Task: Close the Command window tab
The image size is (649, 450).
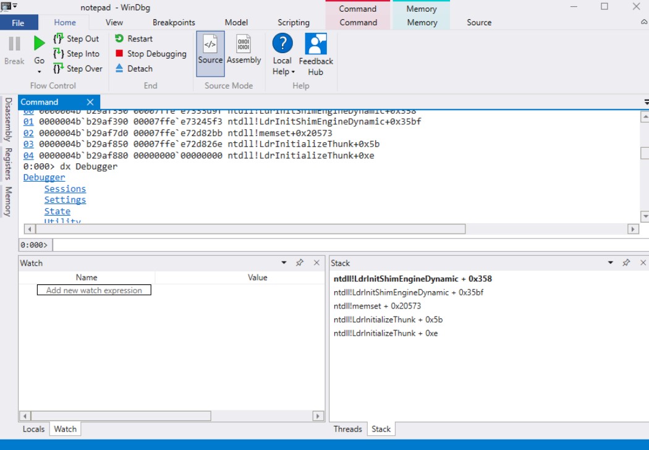Action: [x=90, y=102]
